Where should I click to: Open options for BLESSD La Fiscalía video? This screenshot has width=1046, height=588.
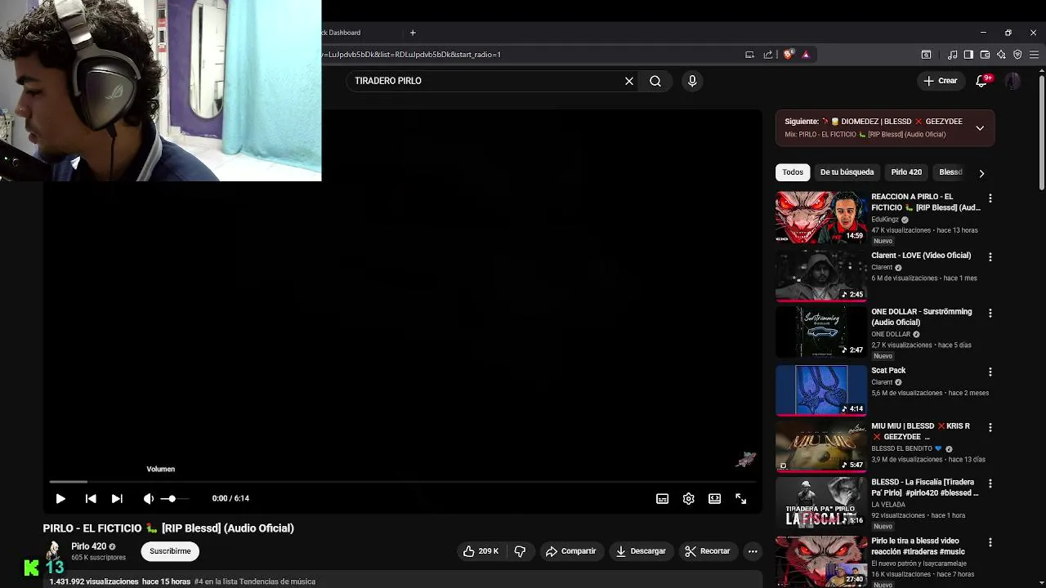pos(990,484)
